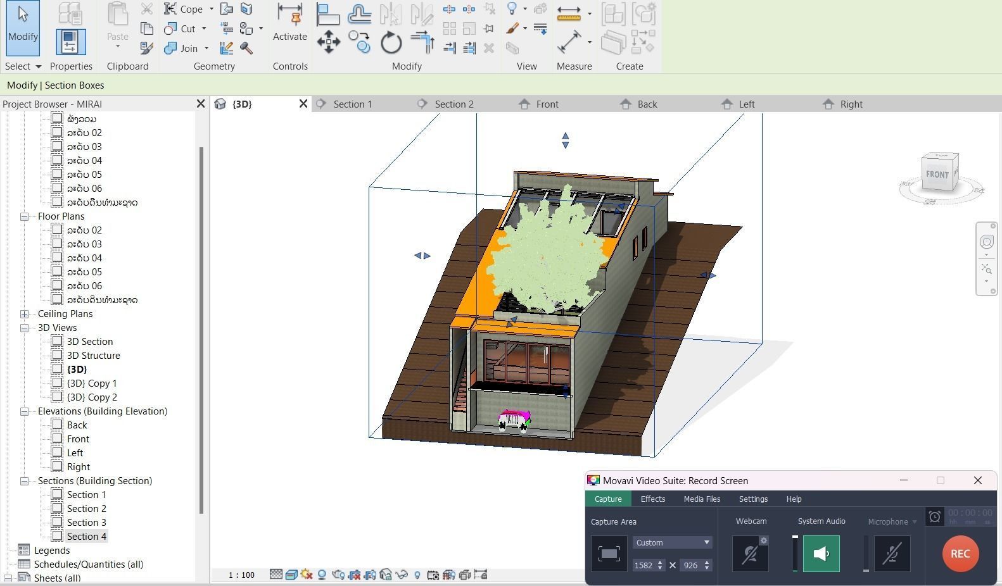Click the Move tool icon

pos(328,42)
